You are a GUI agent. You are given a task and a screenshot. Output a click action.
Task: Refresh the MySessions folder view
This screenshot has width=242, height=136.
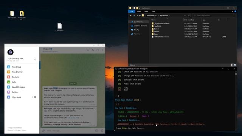pyautogui.click(x=189, y=15)
